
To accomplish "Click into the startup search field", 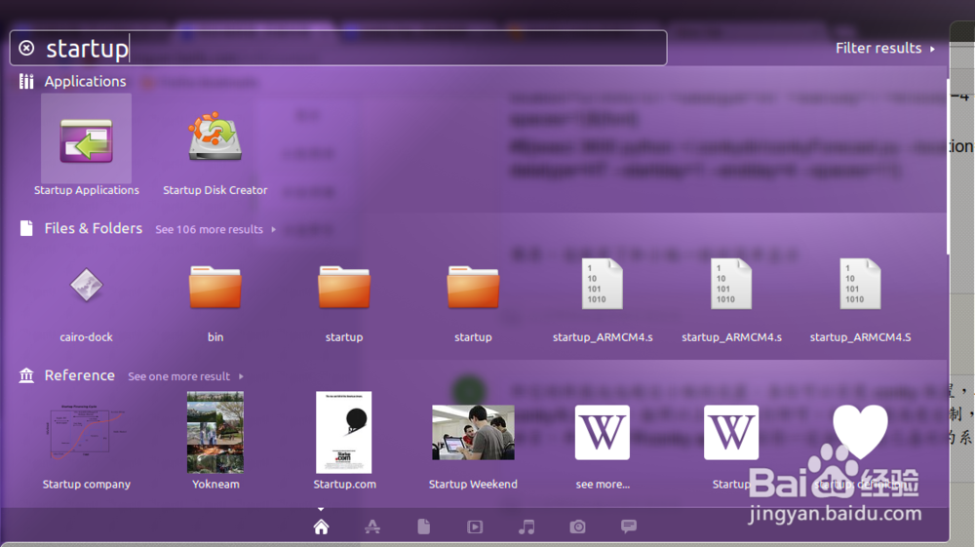I will coord(338,48).
